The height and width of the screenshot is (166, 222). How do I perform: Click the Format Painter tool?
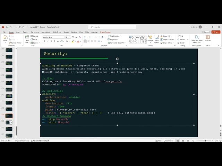click(15, 43)
